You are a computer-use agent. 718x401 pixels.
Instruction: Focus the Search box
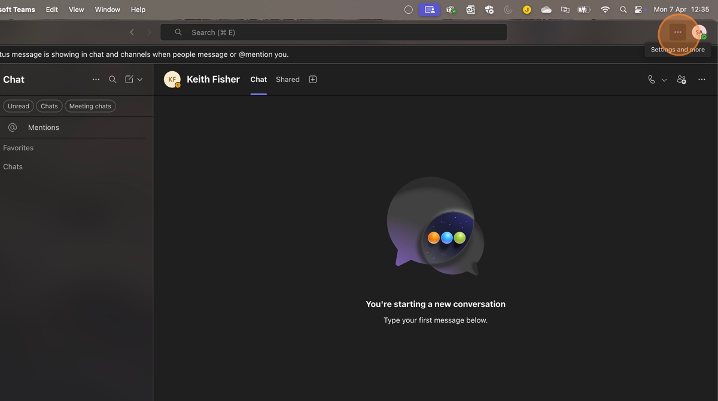[333, 32]
